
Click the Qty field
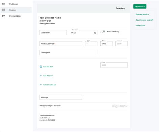tap(91, 44)
